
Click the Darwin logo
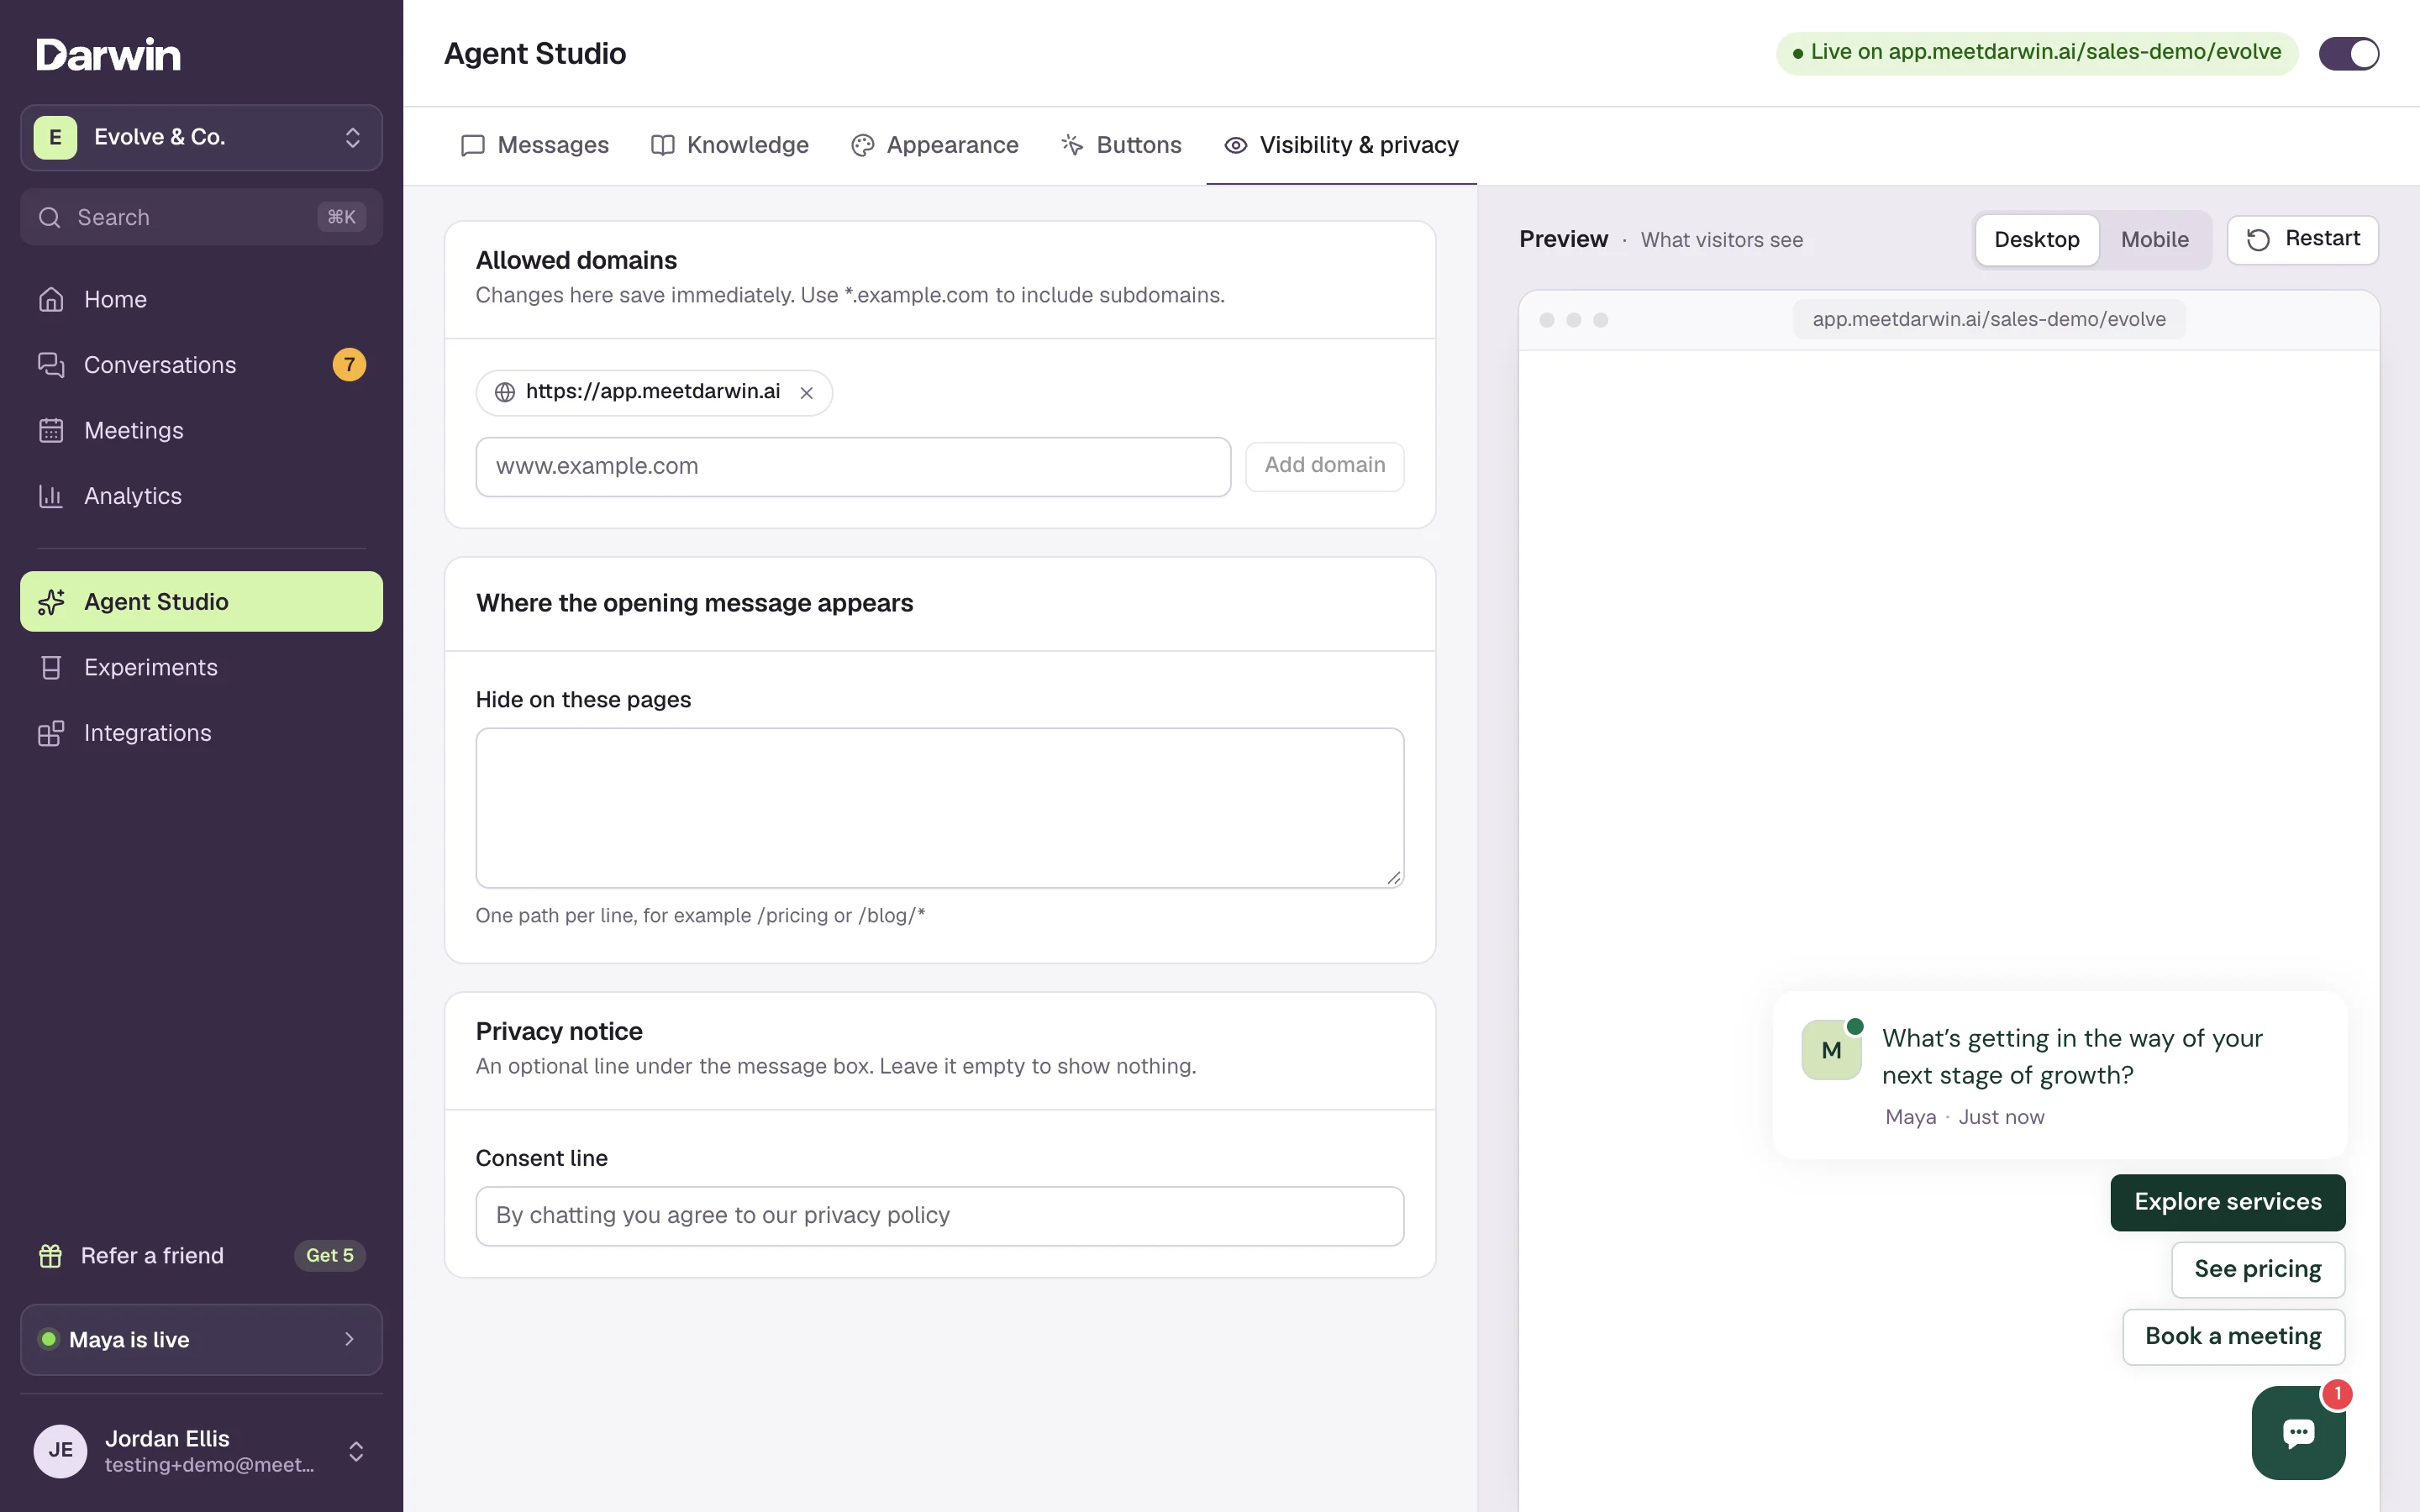coord(108,54)
